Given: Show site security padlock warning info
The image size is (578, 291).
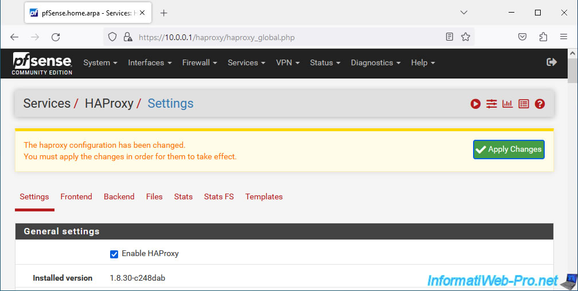Looking at the screenshot, I should (128, 37).
